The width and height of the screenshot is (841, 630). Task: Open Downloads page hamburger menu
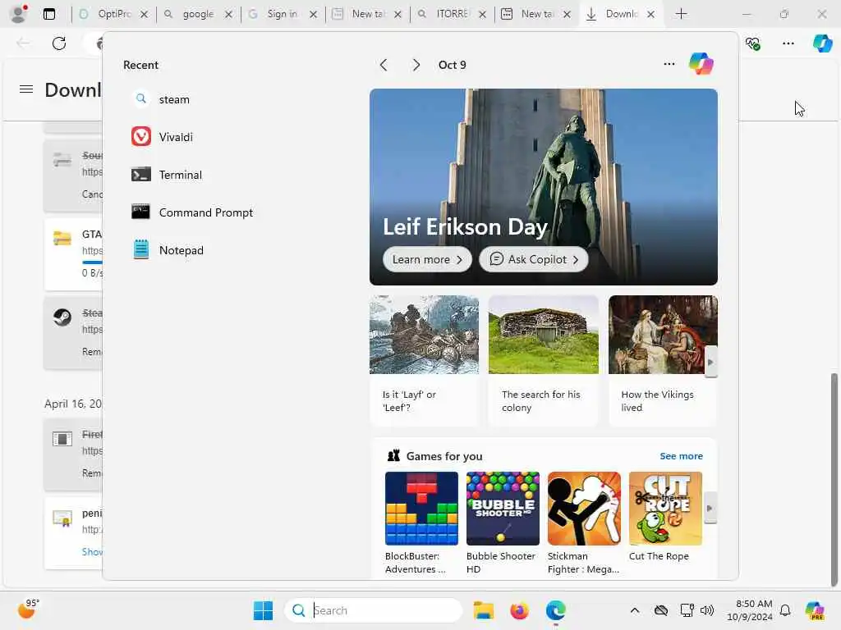[x=26, y=89]
